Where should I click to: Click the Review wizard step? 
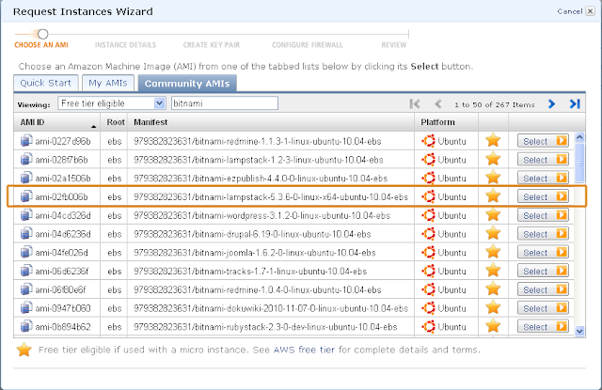tap(394, 45)
